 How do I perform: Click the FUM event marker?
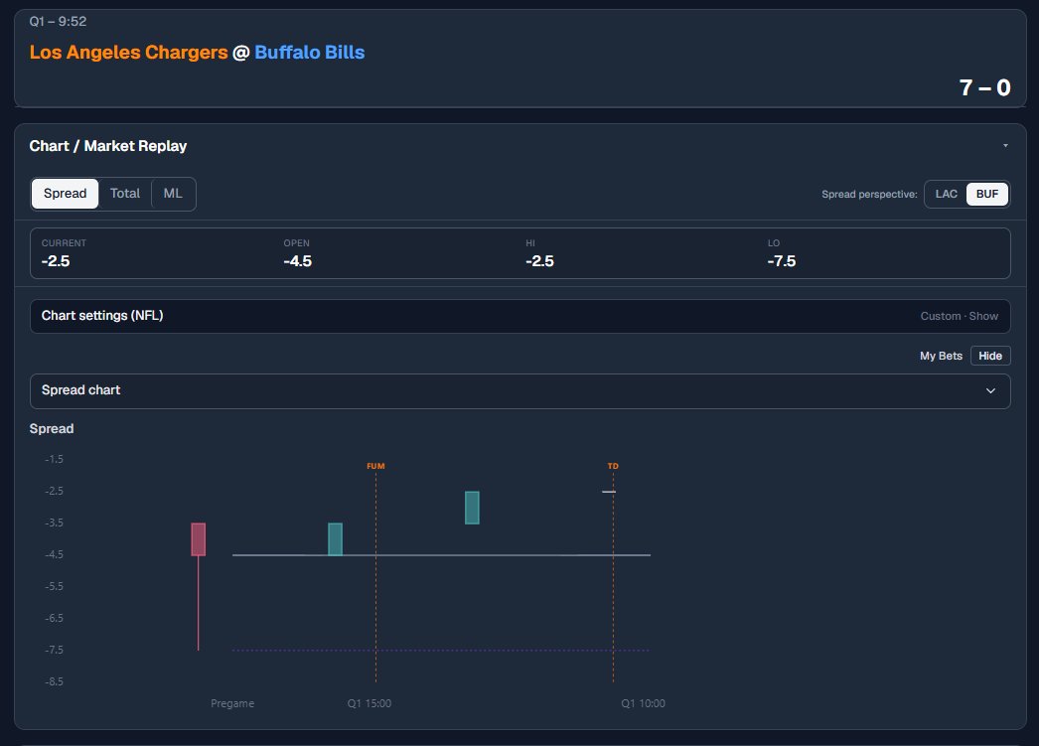click(x=375, y=466)
